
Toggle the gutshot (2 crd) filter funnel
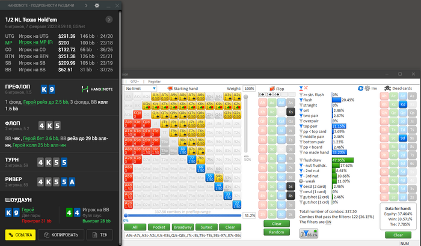pos(301,197)
